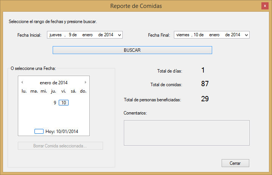Click inside the Comentarios text box
The width and height of the screenshot is (272, 175).
(x=187, y=133)
